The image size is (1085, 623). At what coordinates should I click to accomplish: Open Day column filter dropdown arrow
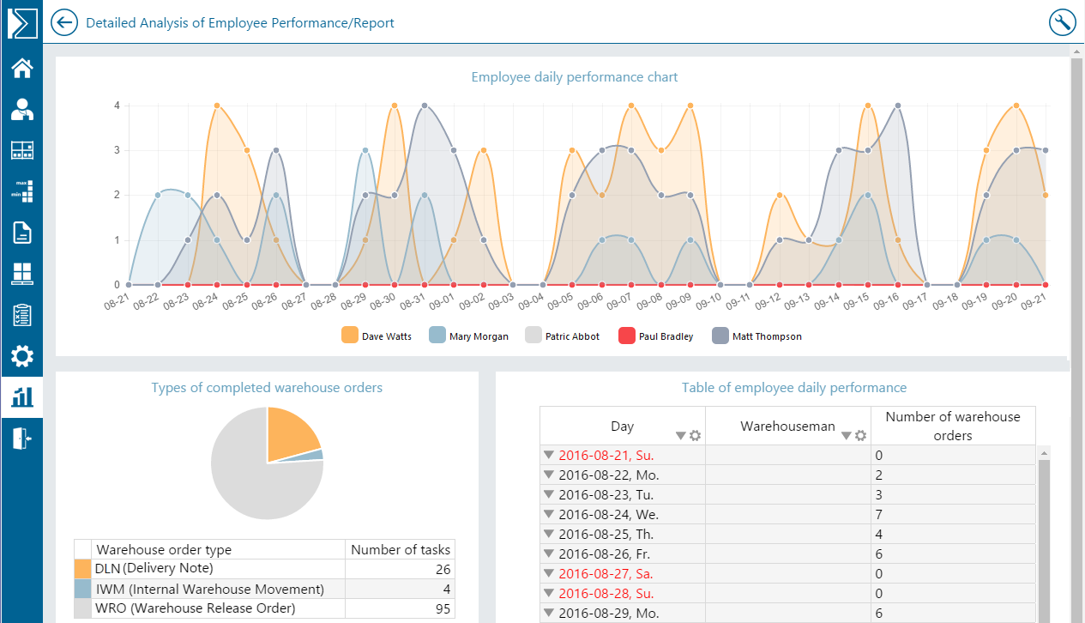click(681, 435)
